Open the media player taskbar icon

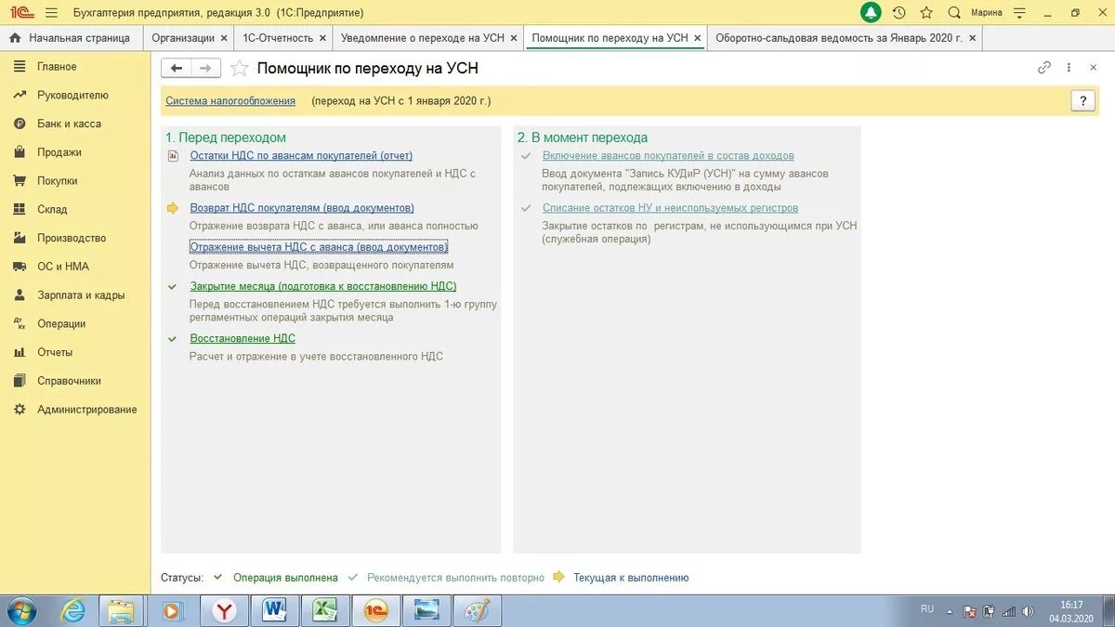(x=172, y=610)
